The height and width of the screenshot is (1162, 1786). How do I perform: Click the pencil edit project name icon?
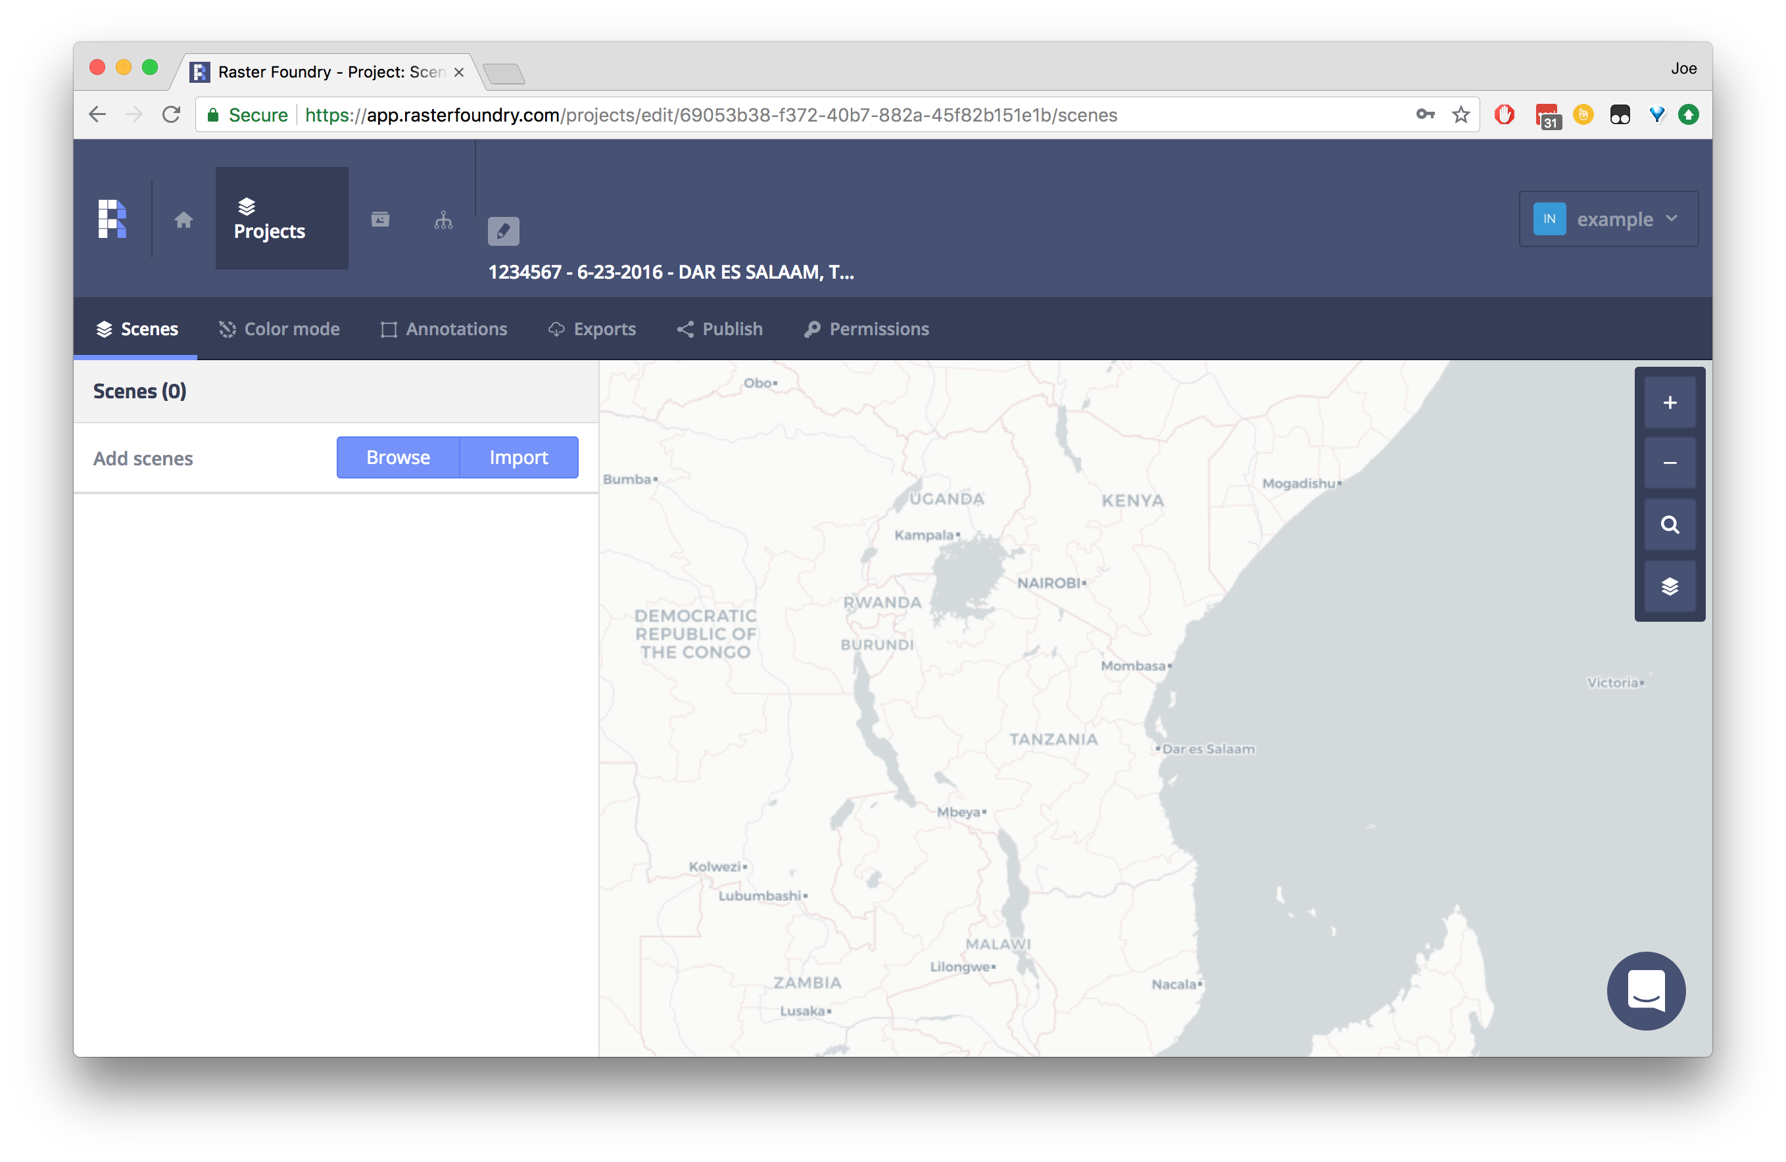[504, 231]
